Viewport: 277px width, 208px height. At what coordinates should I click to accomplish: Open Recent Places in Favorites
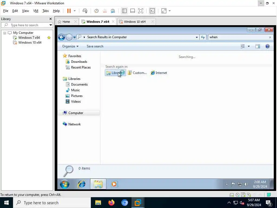pyautogui.click(x=81, y=67)
